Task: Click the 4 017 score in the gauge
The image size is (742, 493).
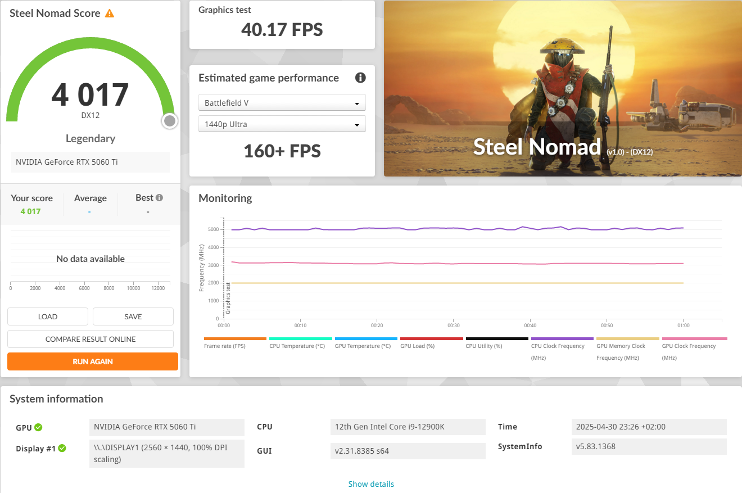Action: (x=91, y=94)
